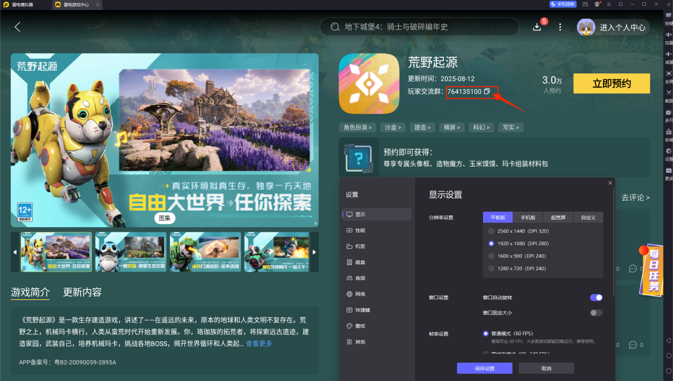Open the 音频 settings section

pyautogui.click(x=377, y=278)
